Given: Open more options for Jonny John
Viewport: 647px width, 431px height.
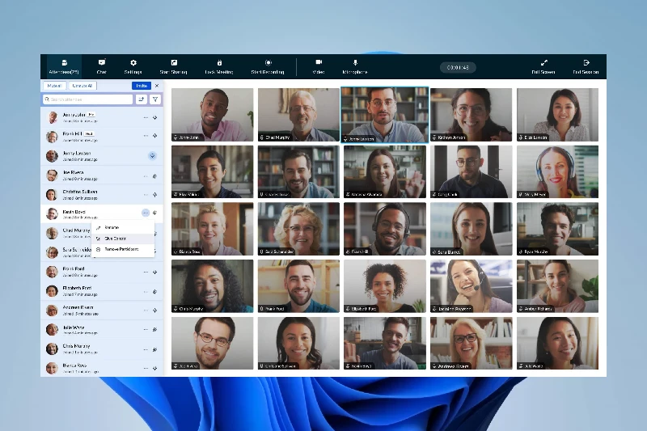Looking at the screenshot, I should [146, 117].
